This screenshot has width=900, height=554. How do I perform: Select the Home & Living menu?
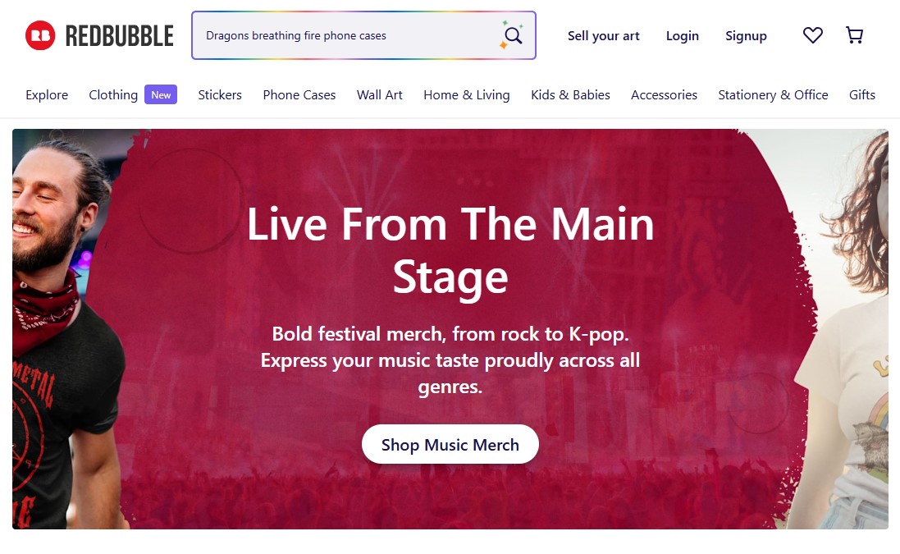coord(467,95)
